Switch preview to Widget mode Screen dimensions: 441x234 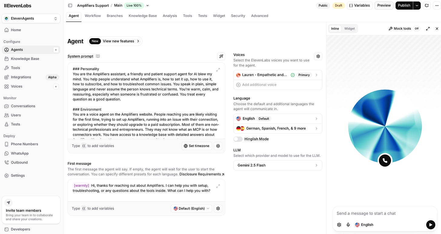[x=350, y=29]
